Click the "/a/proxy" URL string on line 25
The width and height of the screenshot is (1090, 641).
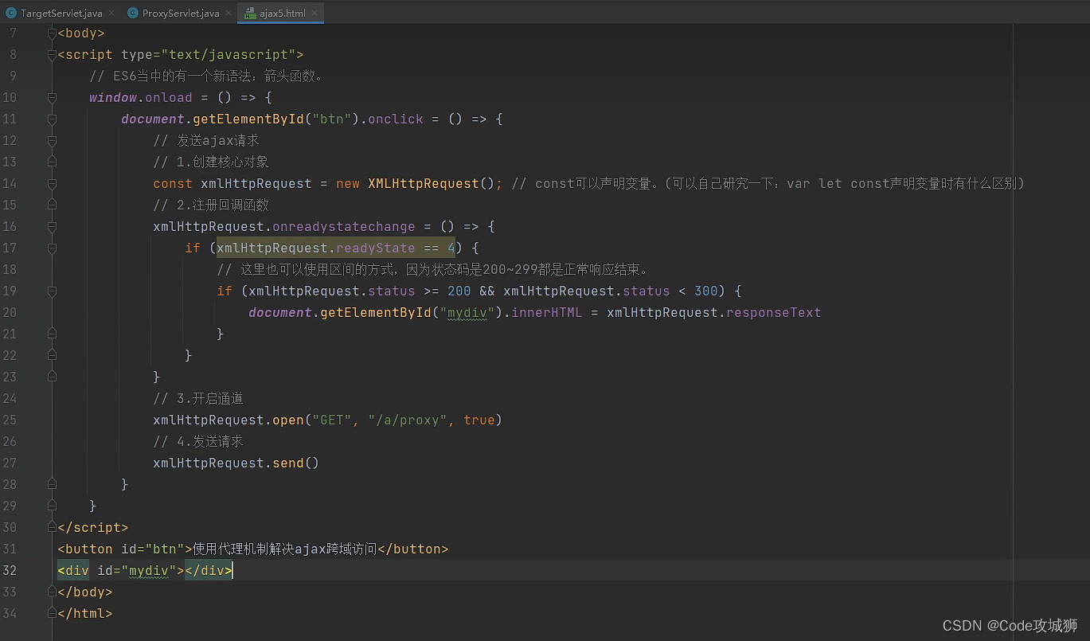pos(408,420)
